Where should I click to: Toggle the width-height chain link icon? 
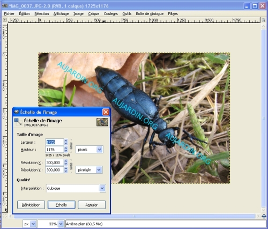(71, 146)
